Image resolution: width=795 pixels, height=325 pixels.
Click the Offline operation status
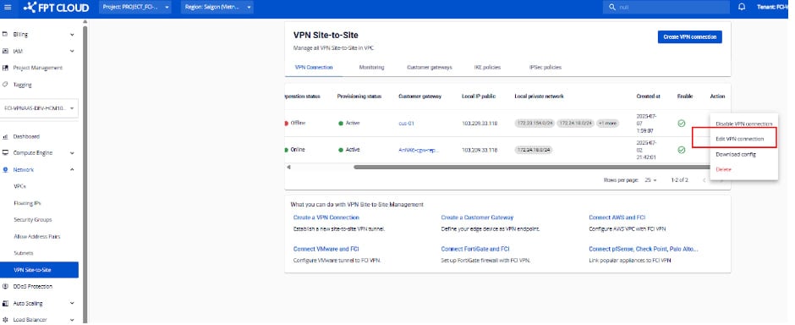coord(298,124)
